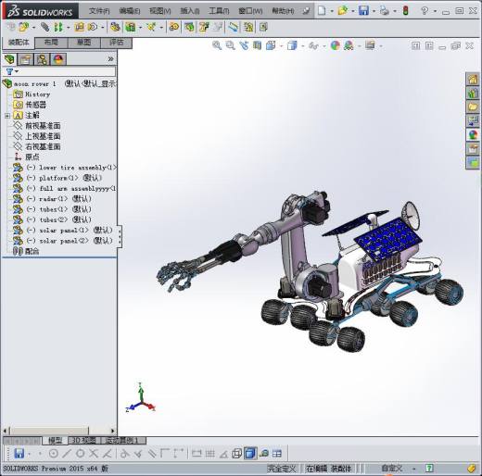
Task: Switch to the 评估 command tab
Action: pyautogui.click(x=117, y=43)
